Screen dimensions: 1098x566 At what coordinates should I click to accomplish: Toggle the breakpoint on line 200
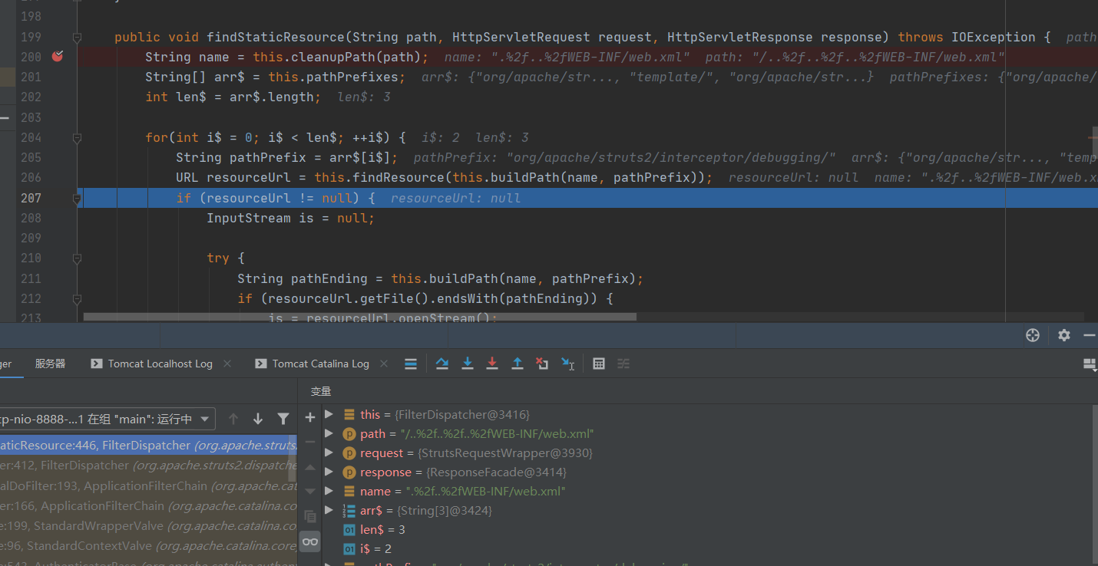pos(57,56)
